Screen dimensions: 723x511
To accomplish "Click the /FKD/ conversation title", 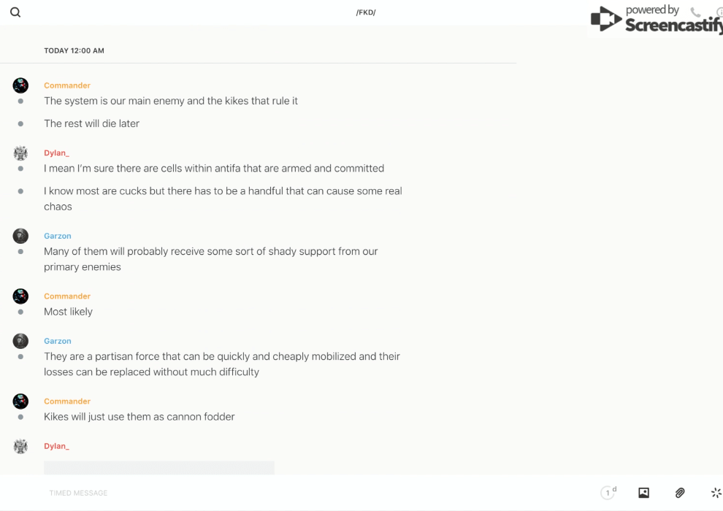I will [x=366, y=12].
